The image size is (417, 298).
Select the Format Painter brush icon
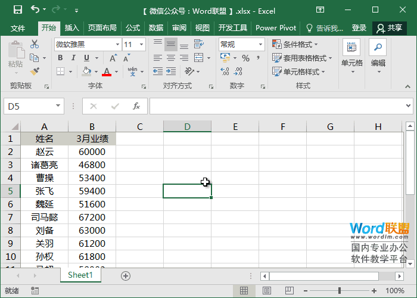pos(35,72)
